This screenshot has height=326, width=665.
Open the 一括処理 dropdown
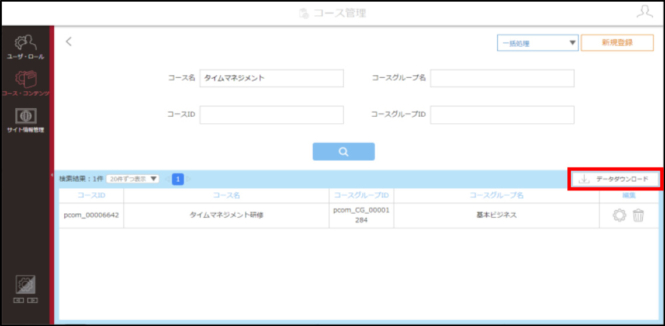point(538,43)
